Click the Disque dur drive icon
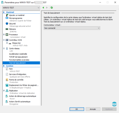 10,43
